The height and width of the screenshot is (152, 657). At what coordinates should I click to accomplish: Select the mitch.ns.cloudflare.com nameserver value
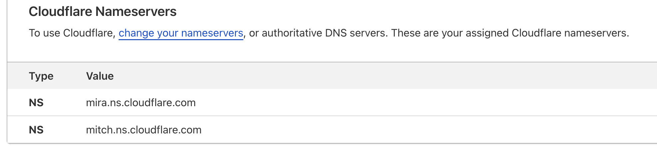144,130
